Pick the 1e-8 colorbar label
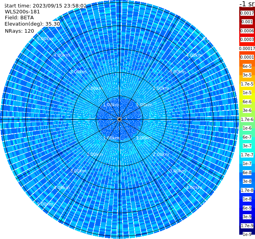The height and width of the screenshot is (239, 255). 247,199
